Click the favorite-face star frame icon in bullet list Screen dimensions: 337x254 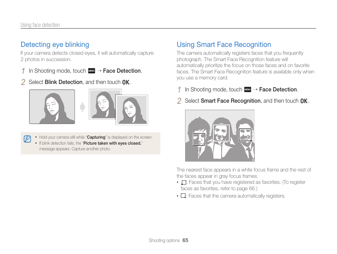pyautogui.click(x=184, y=182)
